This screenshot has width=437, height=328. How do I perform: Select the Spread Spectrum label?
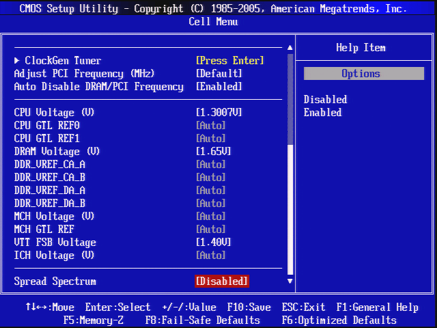coord(55,282)
